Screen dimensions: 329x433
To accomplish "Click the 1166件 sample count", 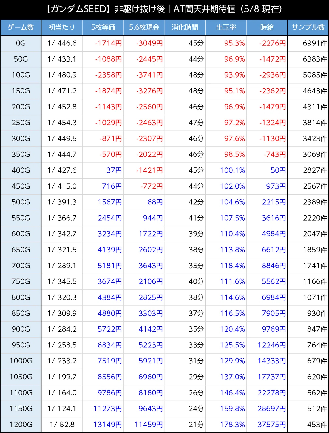I will click(x=315, y=282).
